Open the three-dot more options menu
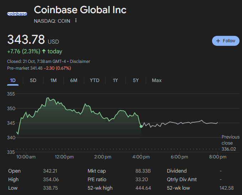Image resolution: width=242 pixels, height=195 pixels. [x=76, y=21]
